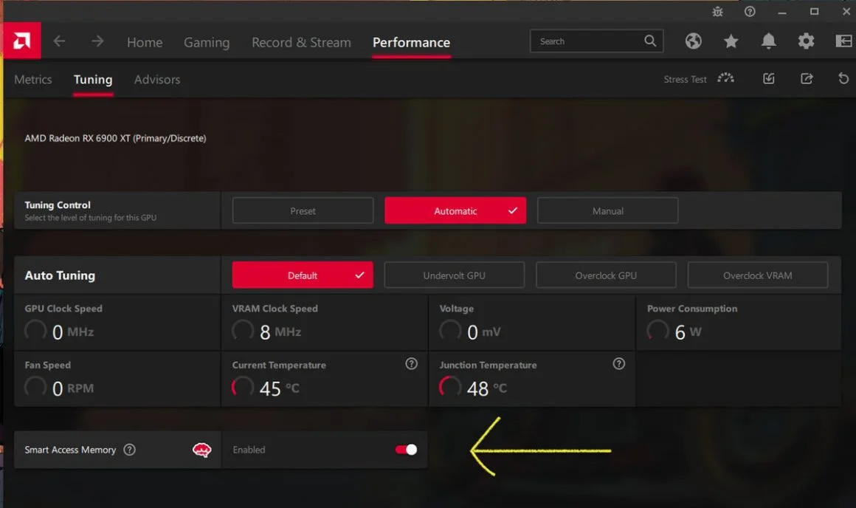
Task: Minimize the Radeon Software window
Action: (781, 12)
